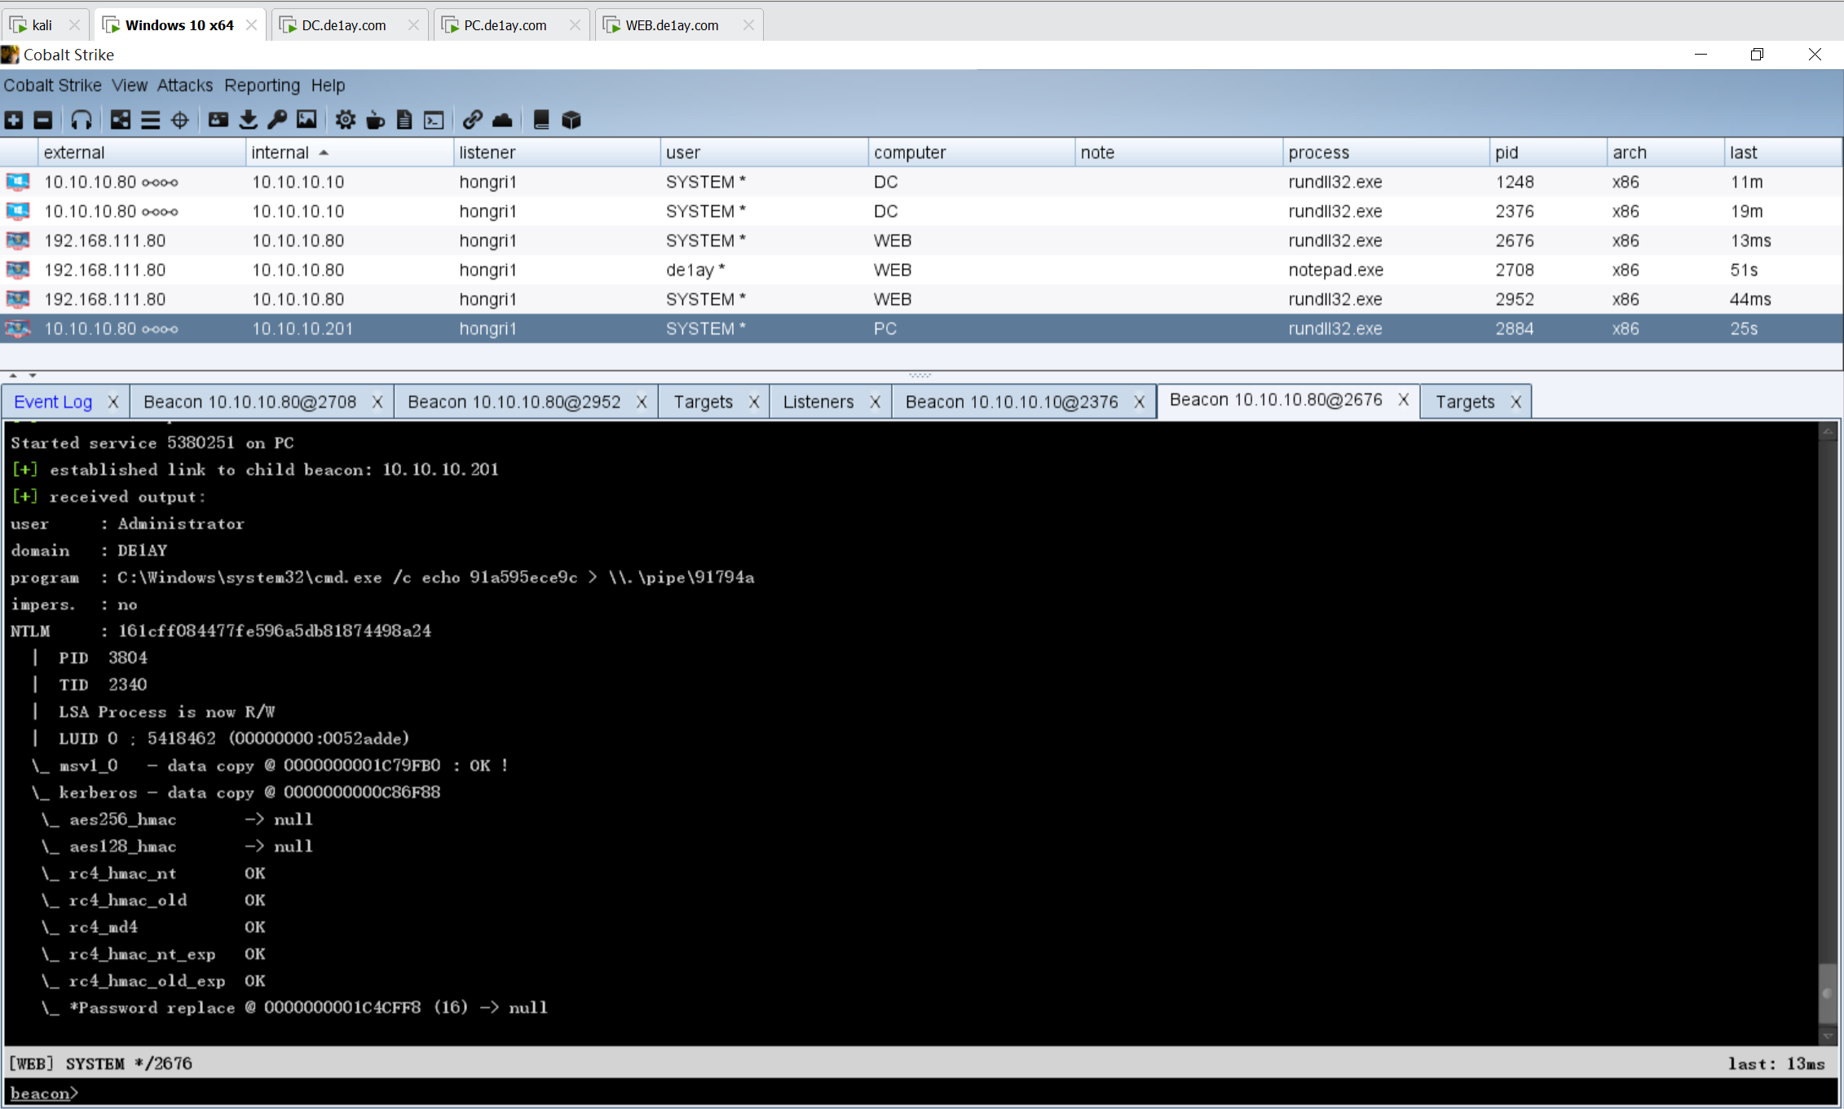Click the Connect to team server plus icon
Image resolution: width=1844 pixels, height=1109 pixels.
[14, 121]
